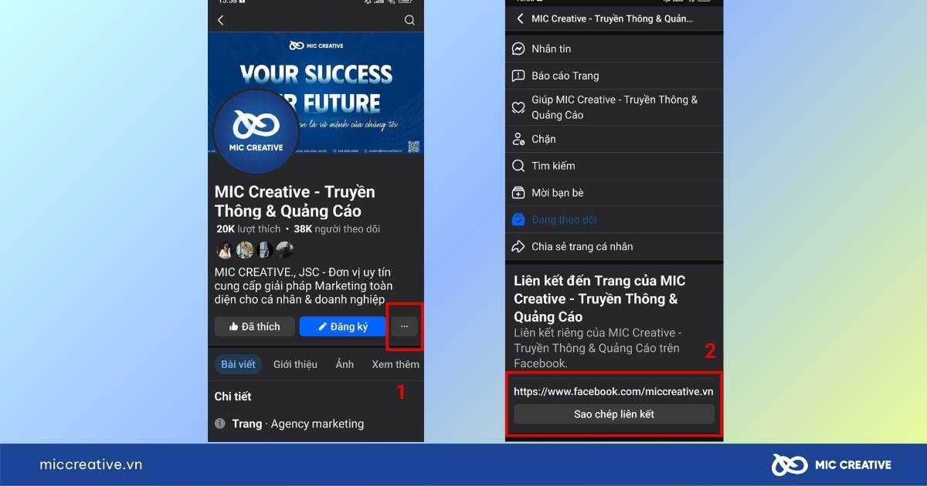The height and width of the screenshot is (486, 927).
Task: Click the Messenger icon beside Nhắn tin
Action: [518, 49]
